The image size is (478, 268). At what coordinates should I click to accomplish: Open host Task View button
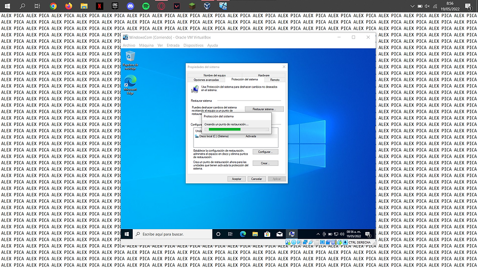coord(37,6)
